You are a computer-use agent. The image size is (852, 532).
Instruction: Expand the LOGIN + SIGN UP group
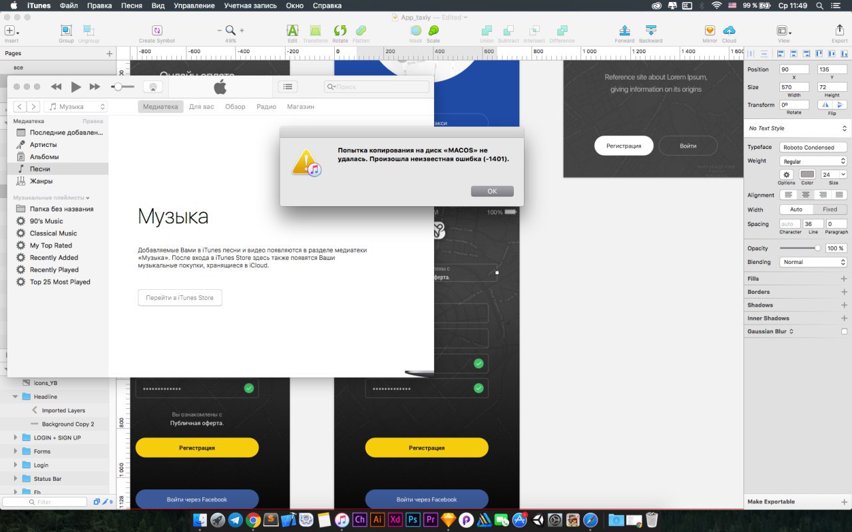[x=15, y=438]
